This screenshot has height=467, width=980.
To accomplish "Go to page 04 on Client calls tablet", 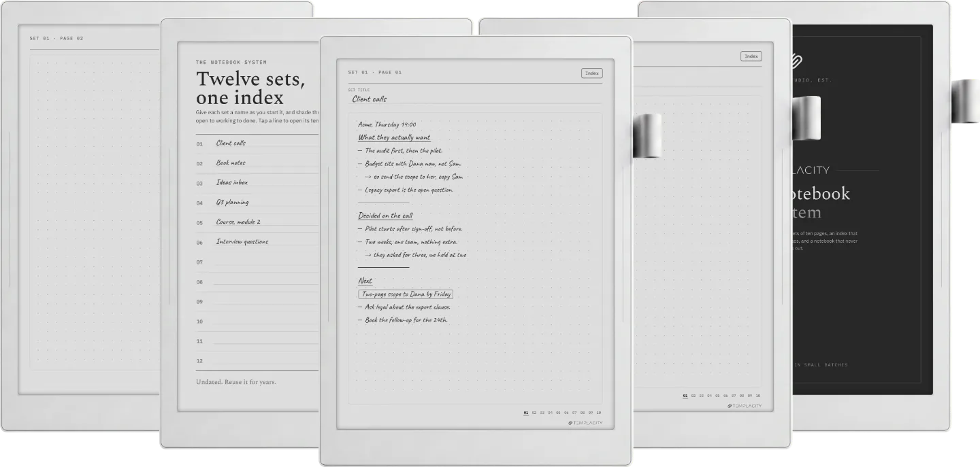I will 551,413.
